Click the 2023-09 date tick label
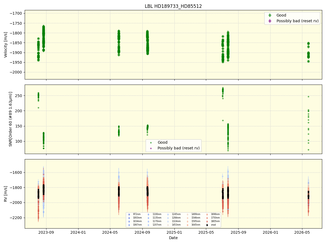Screen dimensions: 326x244 46,232
